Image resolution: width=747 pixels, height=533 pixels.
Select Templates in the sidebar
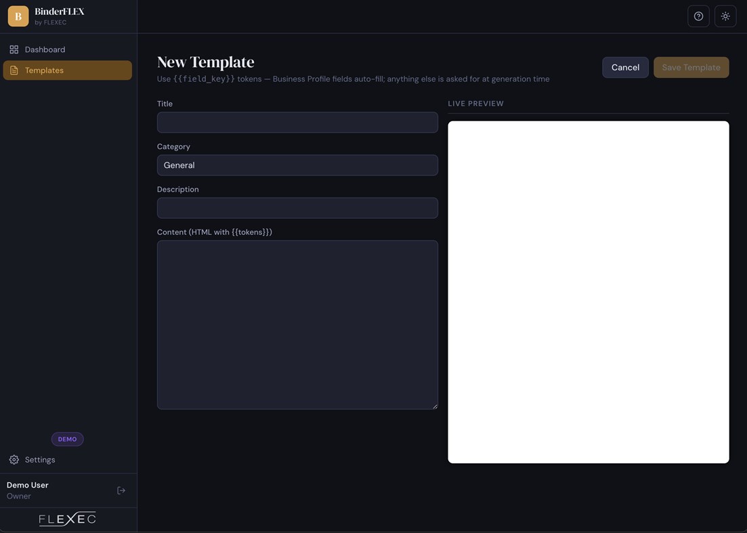point(68,70)
